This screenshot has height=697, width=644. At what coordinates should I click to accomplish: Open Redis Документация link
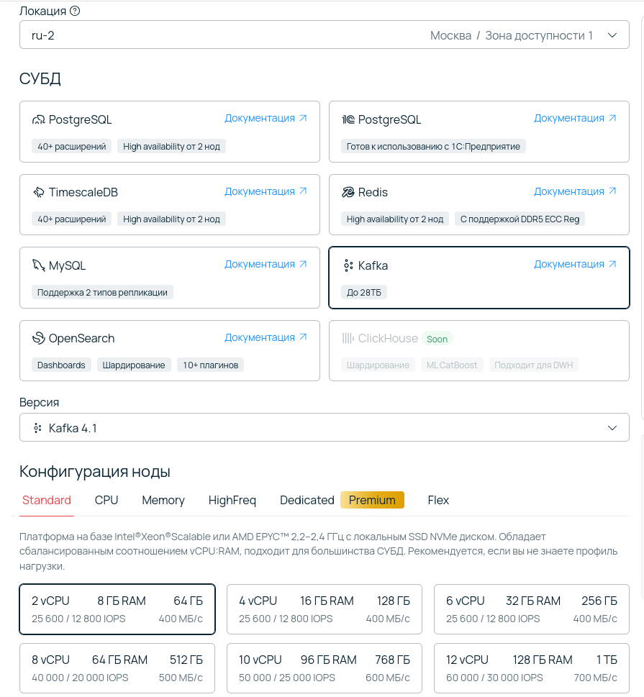(x=575, y=191)
